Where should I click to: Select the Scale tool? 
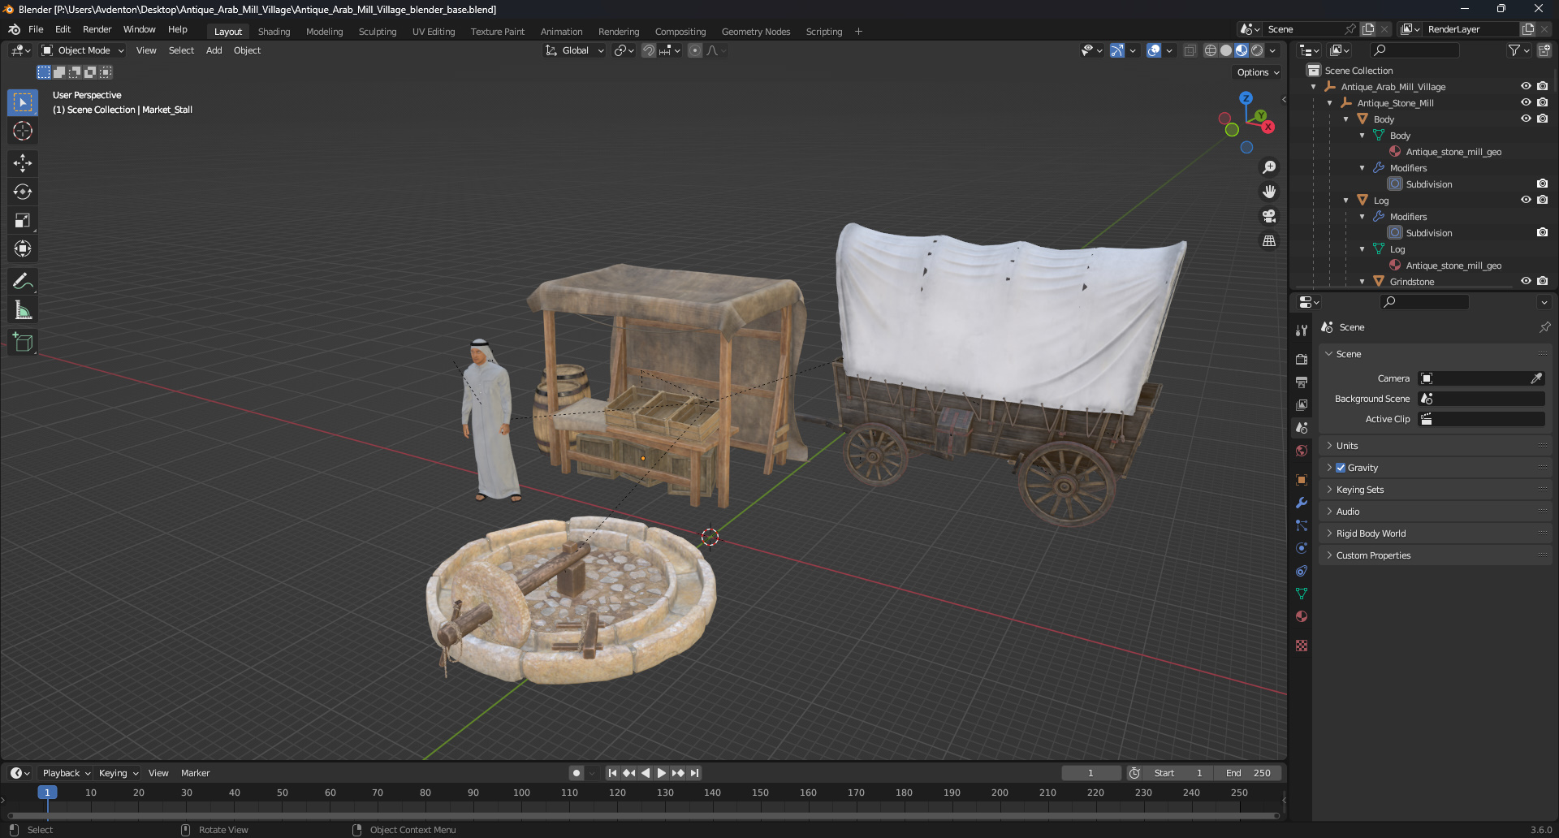23,220
